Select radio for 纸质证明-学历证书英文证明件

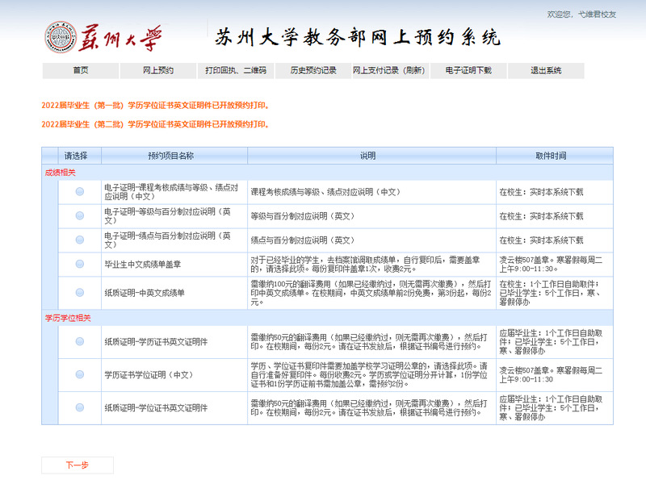79,341
